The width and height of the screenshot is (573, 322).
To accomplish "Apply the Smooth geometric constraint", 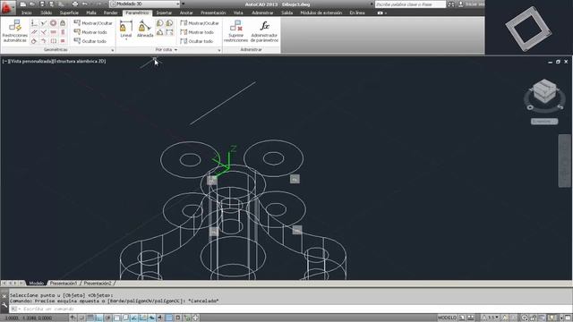I will click(44, 41).
